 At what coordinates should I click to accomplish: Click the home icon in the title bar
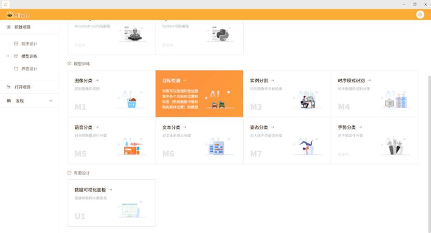pyautogui.click(x=6, y=4)
